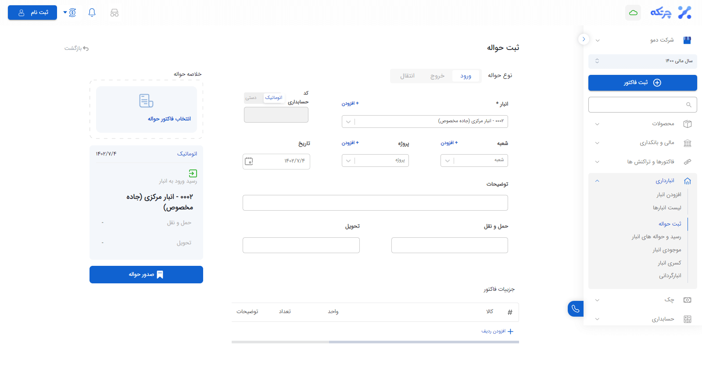Screen dimensions: 702x367
Task: Click the محصولات box icon
Action: [x=688, y=124]
